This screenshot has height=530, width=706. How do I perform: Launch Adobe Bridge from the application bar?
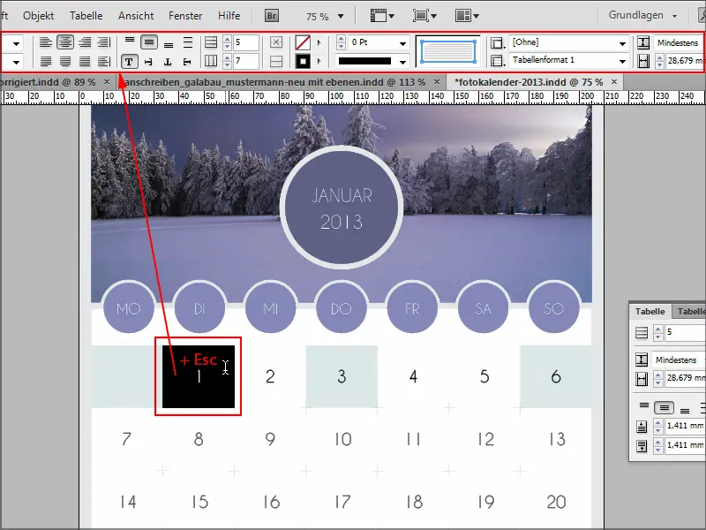pos(271,15)
